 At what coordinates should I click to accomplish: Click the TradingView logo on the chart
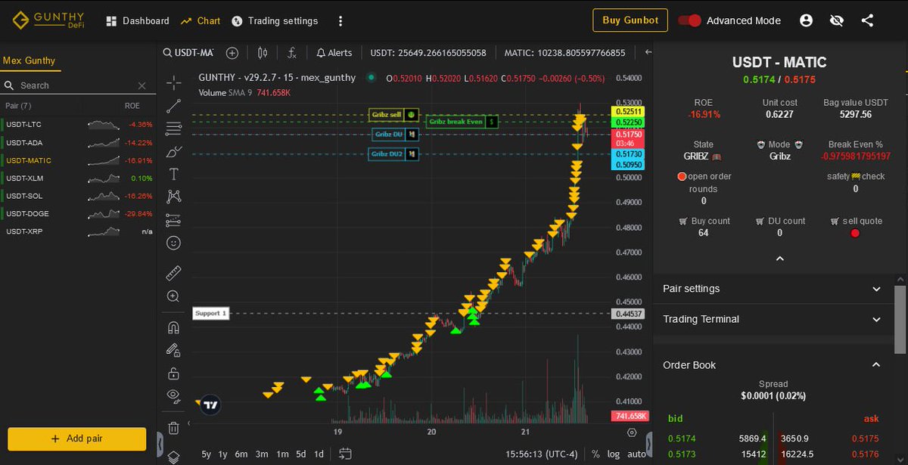click(x=211, y=405)
